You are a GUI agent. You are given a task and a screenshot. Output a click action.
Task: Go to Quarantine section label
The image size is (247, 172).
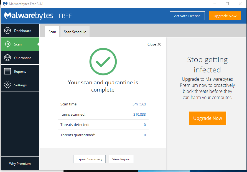pos(23,58)
